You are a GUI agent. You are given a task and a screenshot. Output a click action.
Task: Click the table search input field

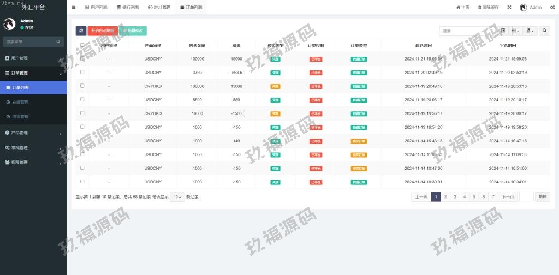468,31
